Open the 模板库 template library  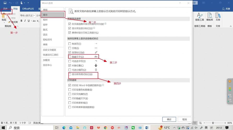point(210,17)
